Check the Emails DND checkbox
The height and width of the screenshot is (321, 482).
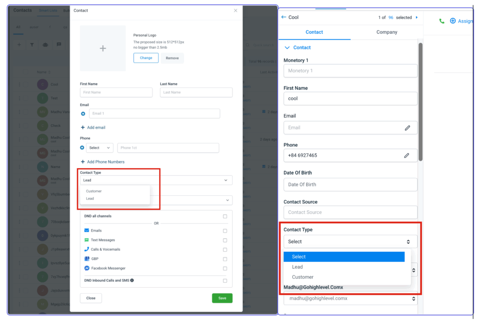225,231
